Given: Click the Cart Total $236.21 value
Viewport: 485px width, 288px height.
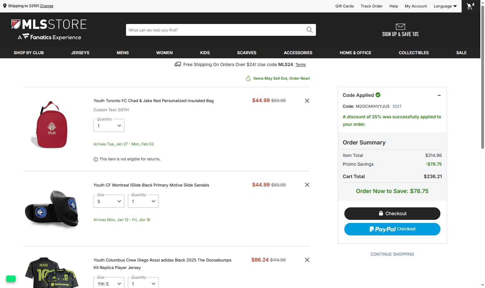Looking at the screenshot, I should 433,177.
